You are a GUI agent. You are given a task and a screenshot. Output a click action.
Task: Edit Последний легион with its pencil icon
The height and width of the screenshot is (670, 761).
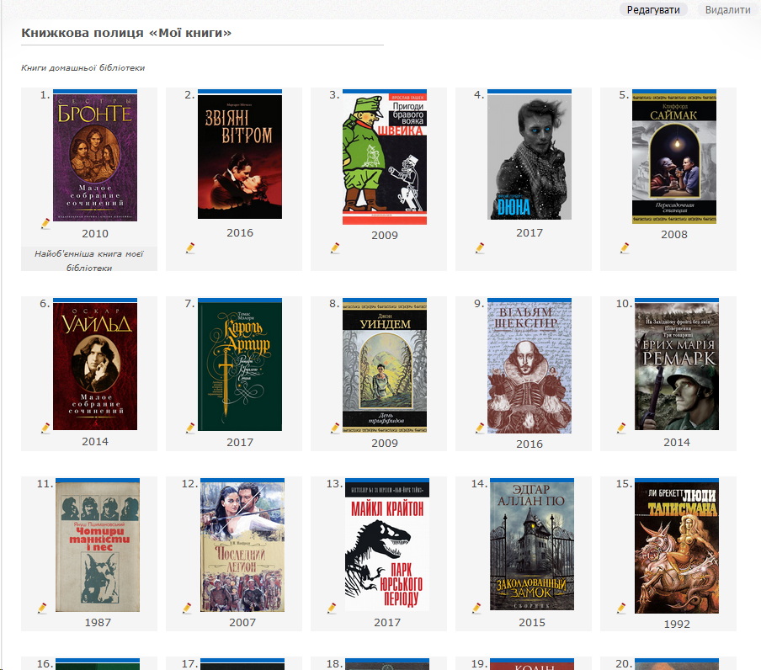187,608
